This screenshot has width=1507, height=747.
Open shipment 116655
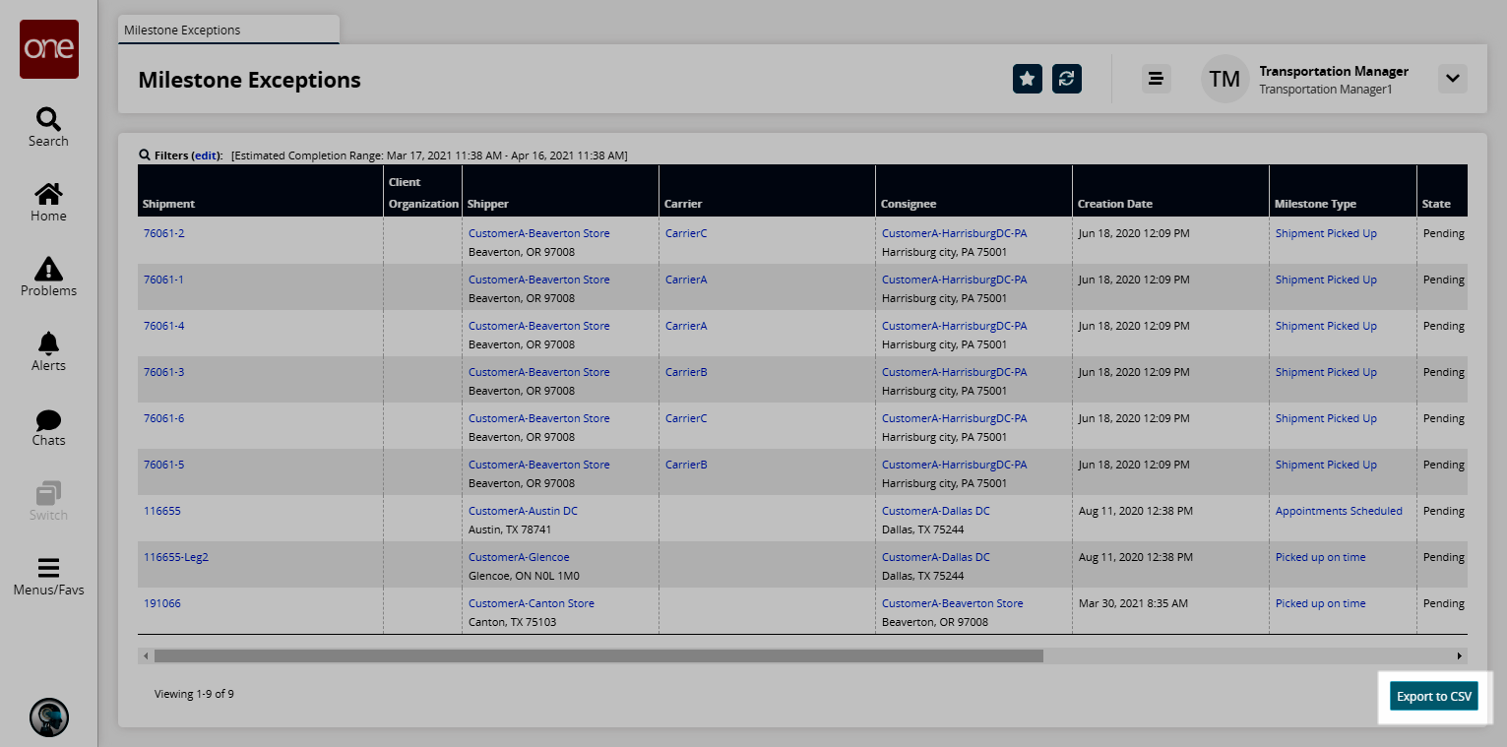162,511
